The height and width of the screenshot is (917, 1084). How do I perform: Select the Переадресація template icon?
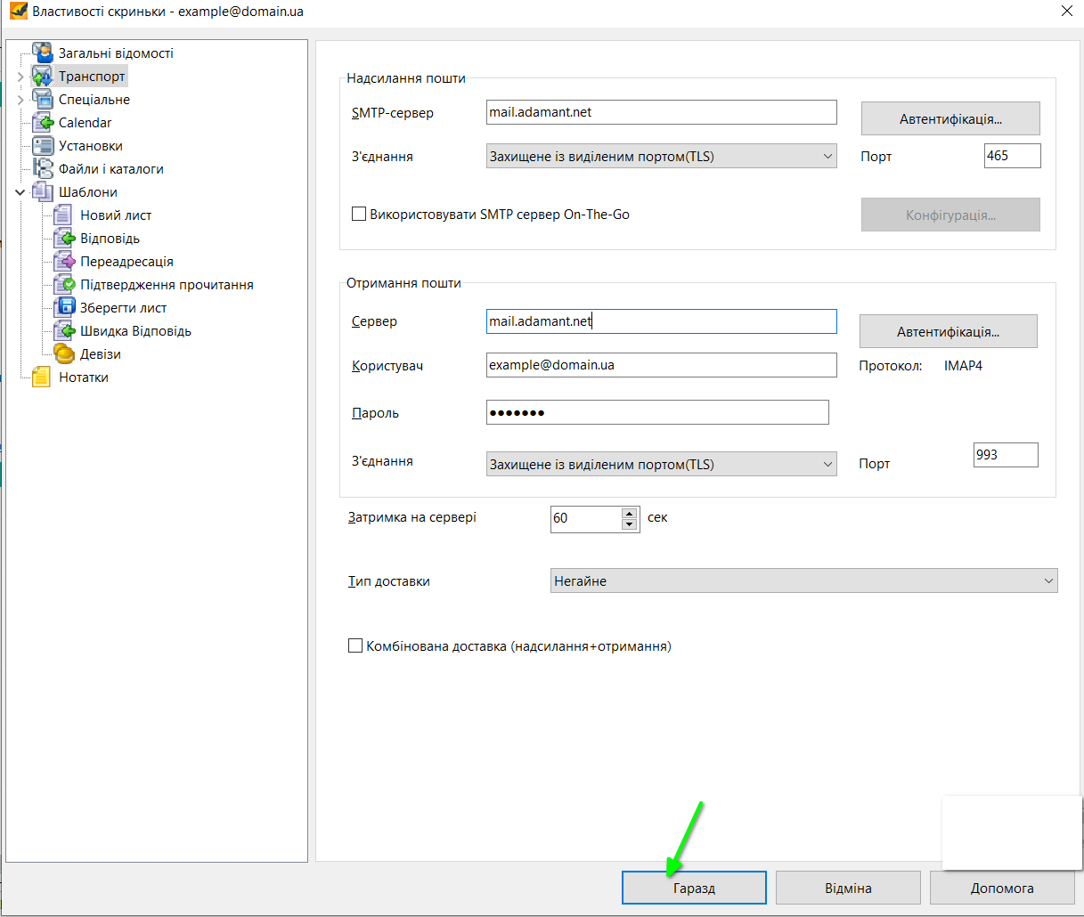click(63, 262)
